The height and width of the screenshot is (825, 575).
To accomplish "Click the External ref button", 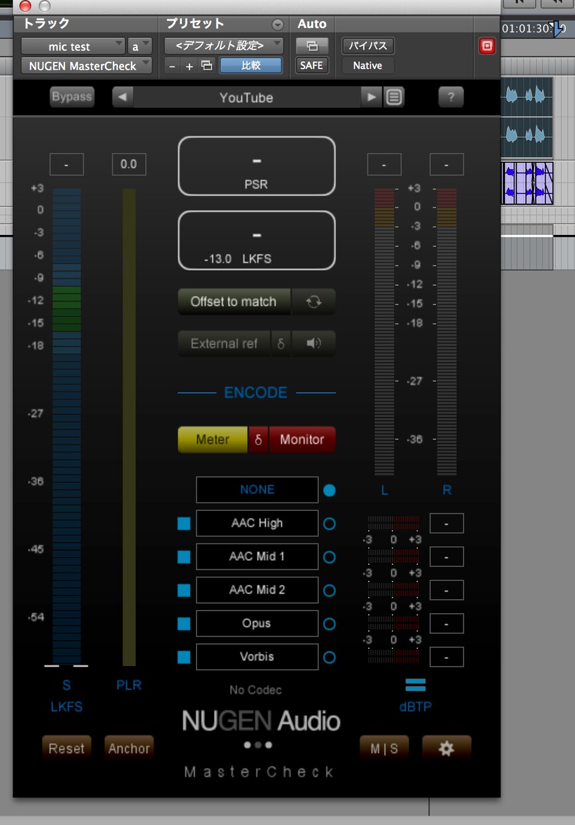I will [x=224, y=344].
